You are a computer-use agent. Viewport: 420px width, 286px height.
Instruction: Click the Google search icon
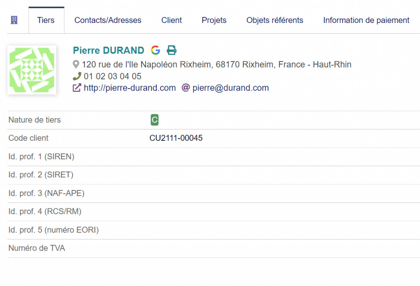(155, 50)
